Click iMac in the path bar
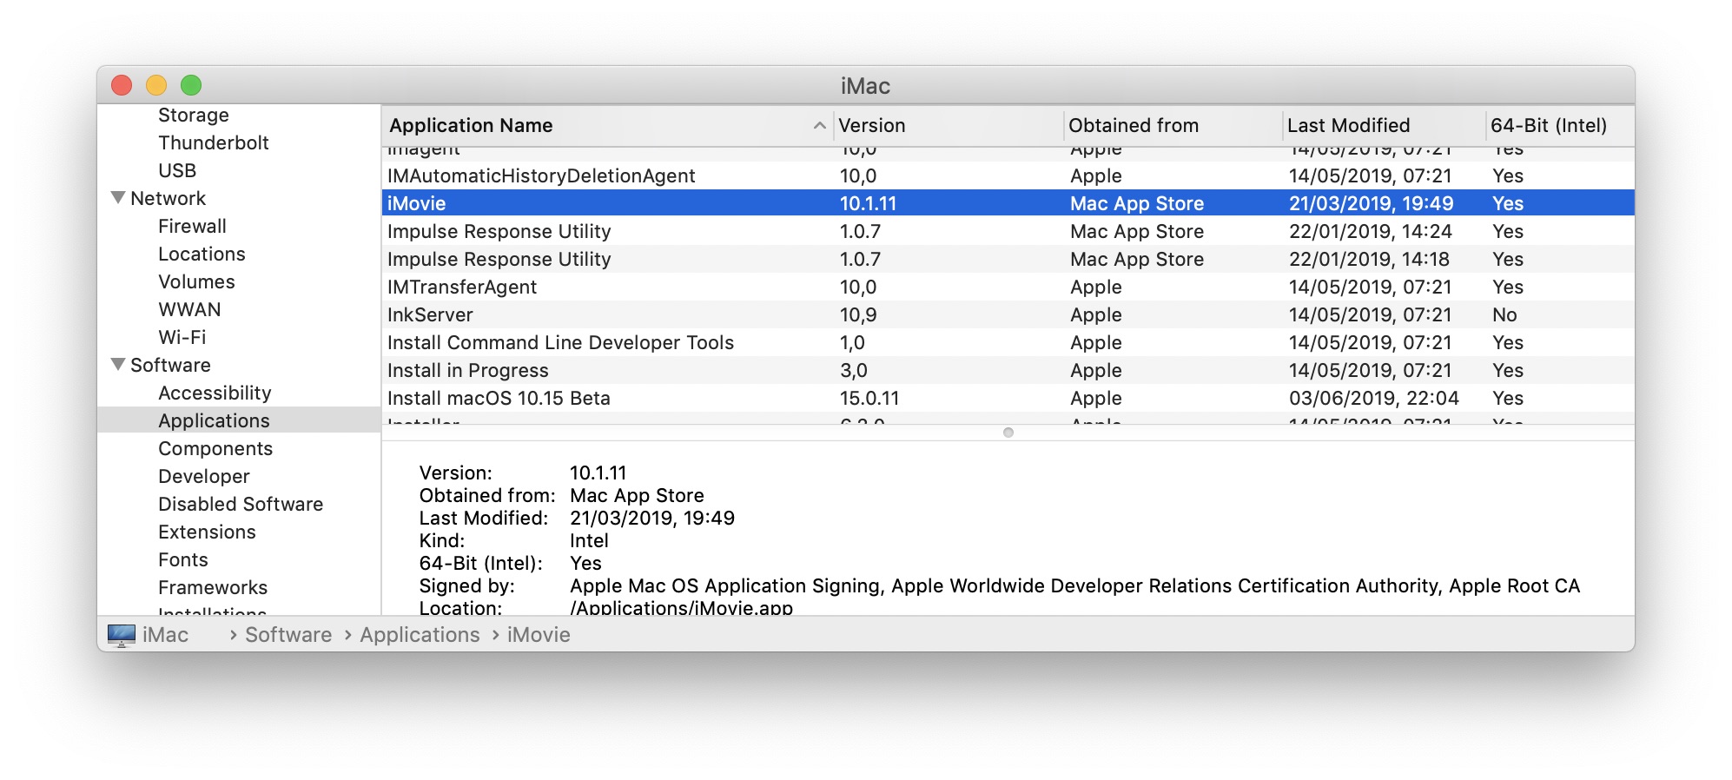1732x780 pixels. [x=165, y=635]
